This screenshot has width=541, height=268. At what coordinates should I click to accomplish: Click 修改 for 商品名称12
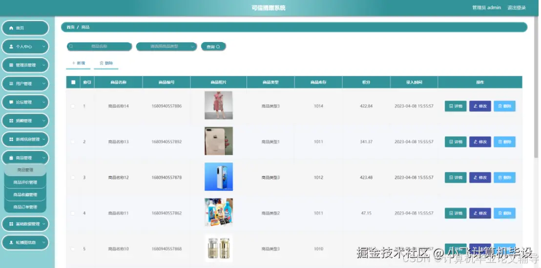coord(480,177)
